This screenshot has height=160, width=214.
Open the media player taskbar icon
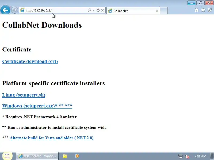coord(77,156)
